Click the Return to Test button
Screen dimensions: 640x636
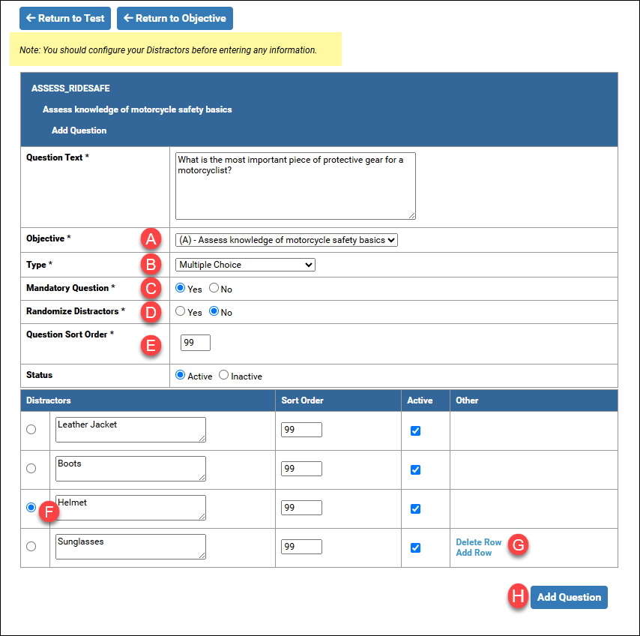click(x=65, y=18)
